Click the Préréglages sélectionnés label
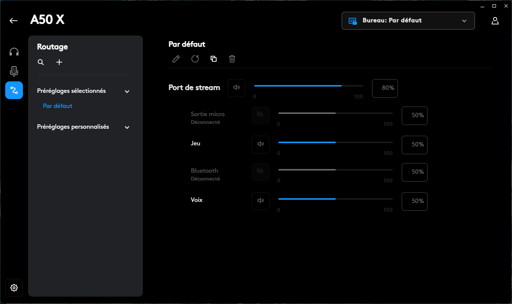 [x=71, y=91]
